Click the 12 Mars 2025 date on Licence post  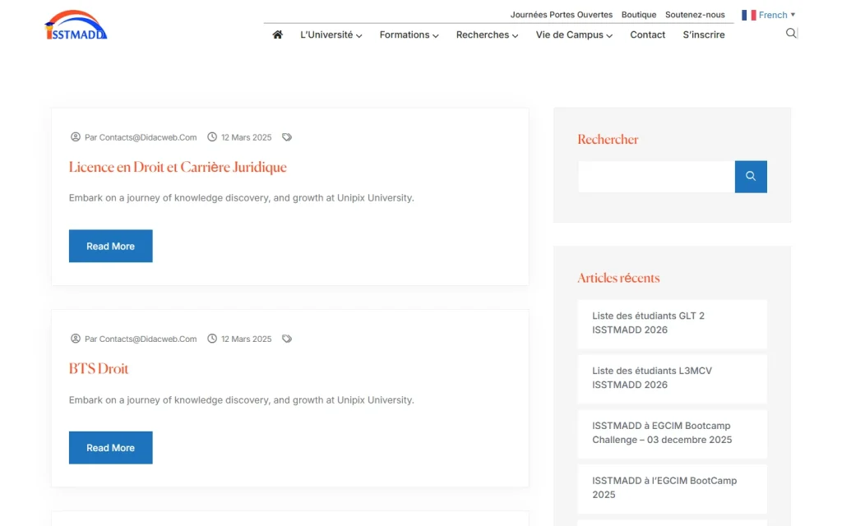point(247,137)
